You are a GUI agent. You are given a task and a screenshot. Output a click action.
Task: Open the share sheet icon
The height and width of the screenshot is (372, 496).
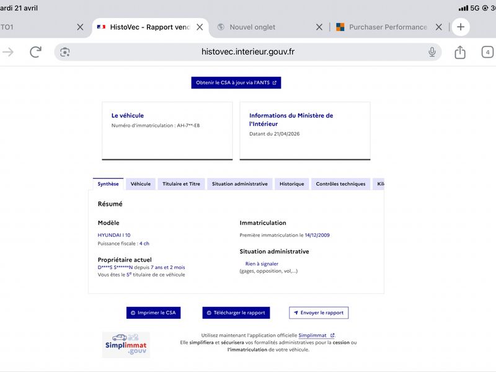(460, 52)
